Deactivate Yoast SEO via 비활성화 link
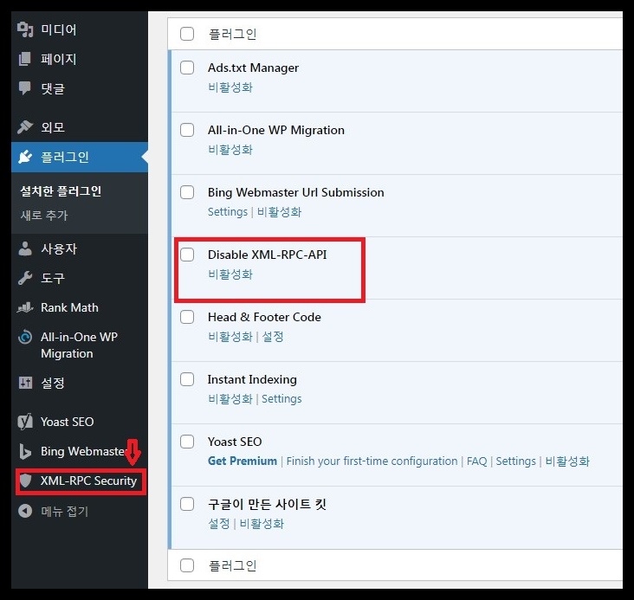This screenshot has height=600, width=634. [x=567, y=461]
